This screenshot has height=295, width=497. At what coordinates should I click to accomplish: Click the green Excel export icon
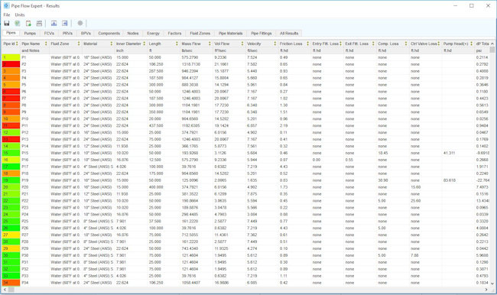click(x=18, y=23)
